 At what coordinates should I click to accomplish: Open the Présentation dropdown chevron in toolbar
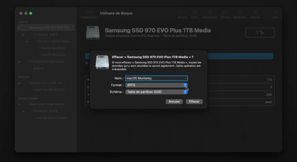coord(92,12)
